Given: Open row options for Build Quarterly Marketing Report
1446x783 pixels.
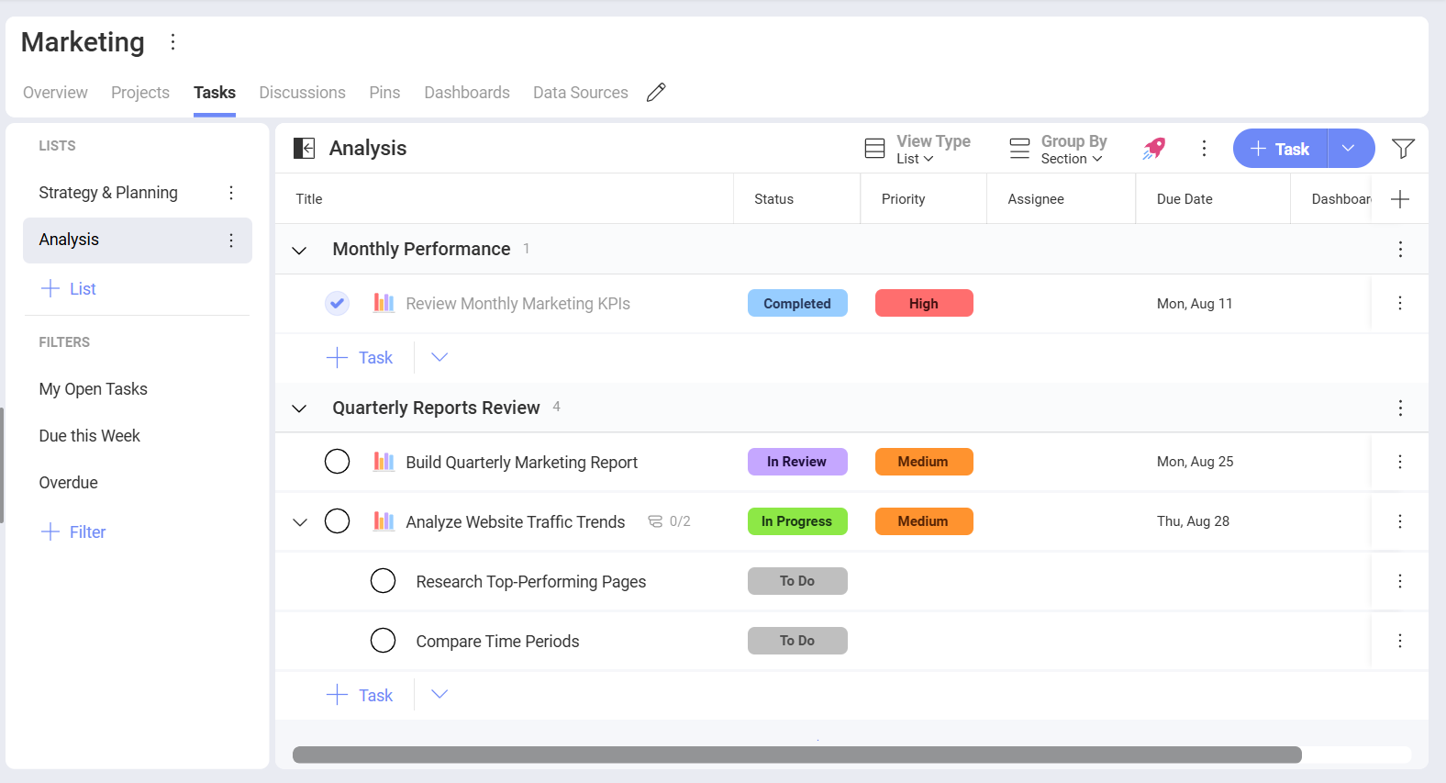Looking at the screenshot, I should coord(1399,462).
